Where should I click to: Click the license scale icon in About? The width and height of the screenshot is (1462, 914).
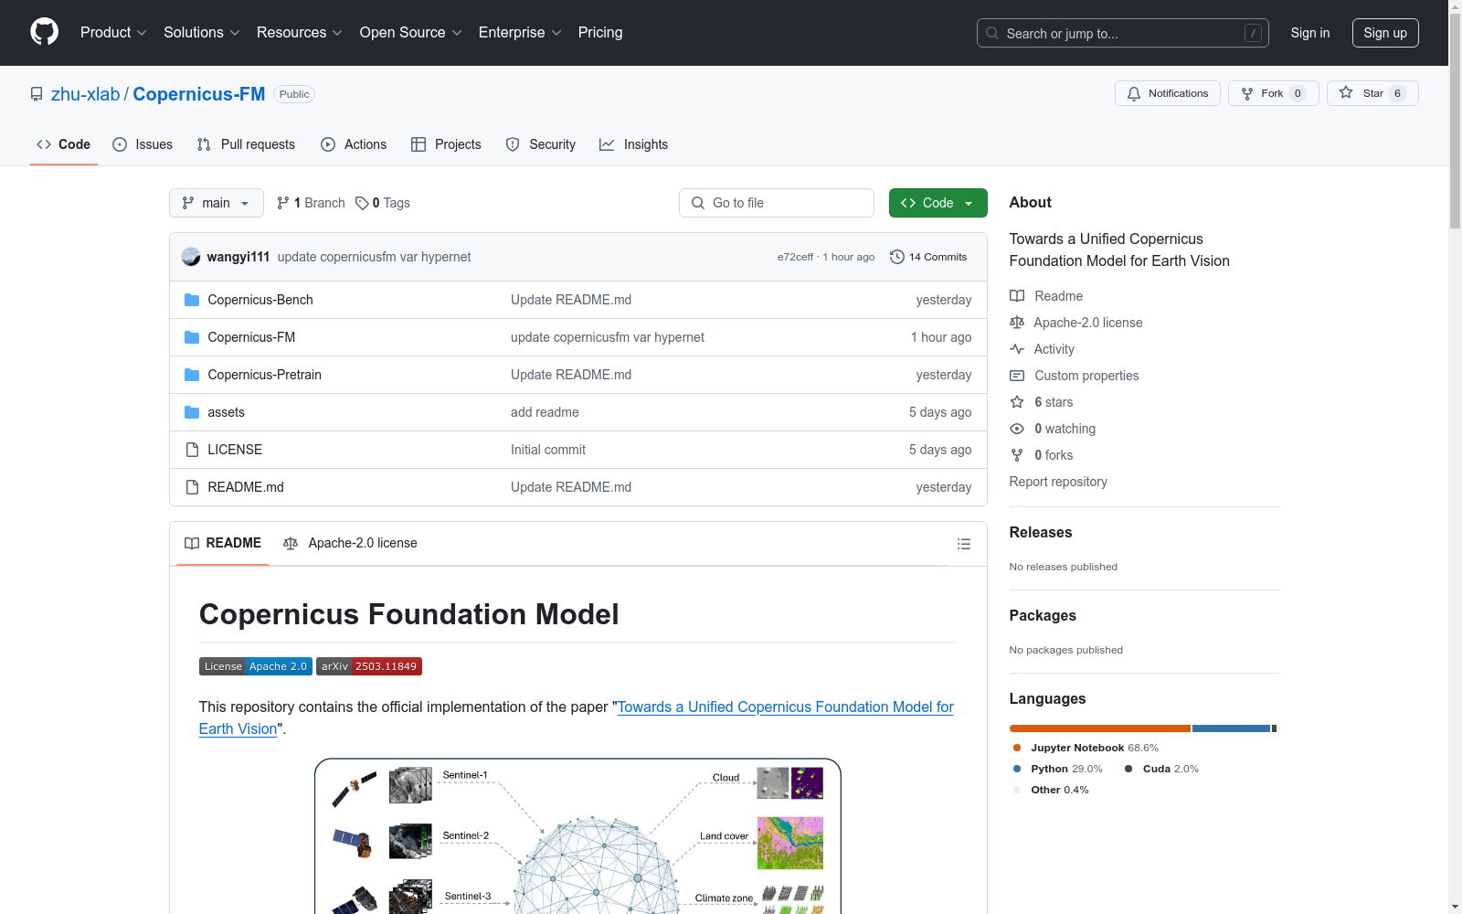(x=1017, y=323)
